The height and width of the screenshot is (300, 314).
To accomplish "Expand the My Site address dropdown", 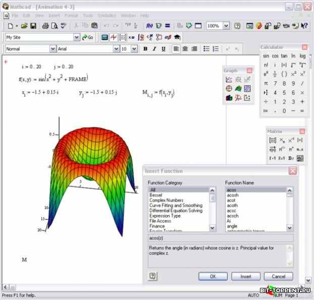I will (x=77, y=37).
